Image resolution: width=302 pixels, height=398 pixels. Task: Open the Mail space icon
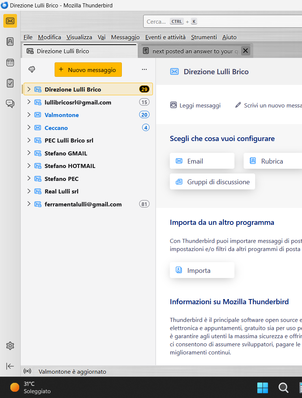pos(10,21)
